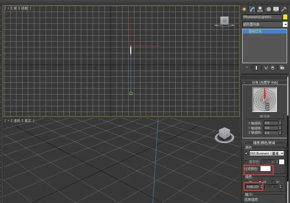Open the 真实 shading label menu
This screenshot has height=203, width=290.
28,121
